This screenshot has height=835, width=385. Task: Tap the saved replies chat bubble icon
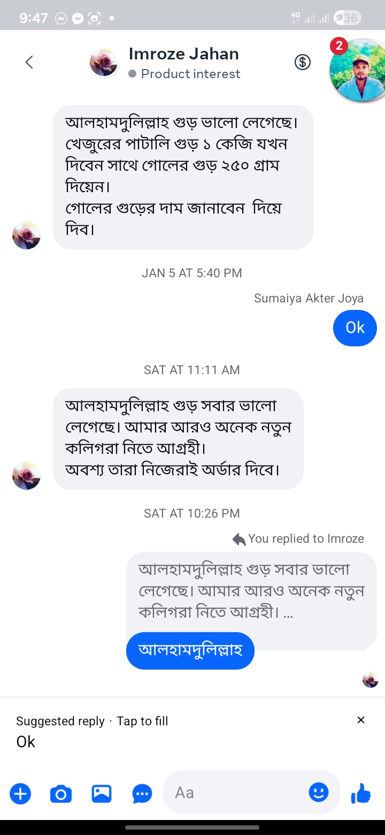142,794
